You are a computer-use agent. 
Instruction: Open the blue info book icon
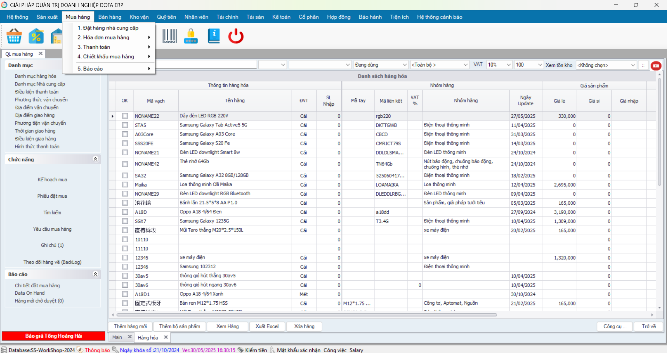point(214,36)
